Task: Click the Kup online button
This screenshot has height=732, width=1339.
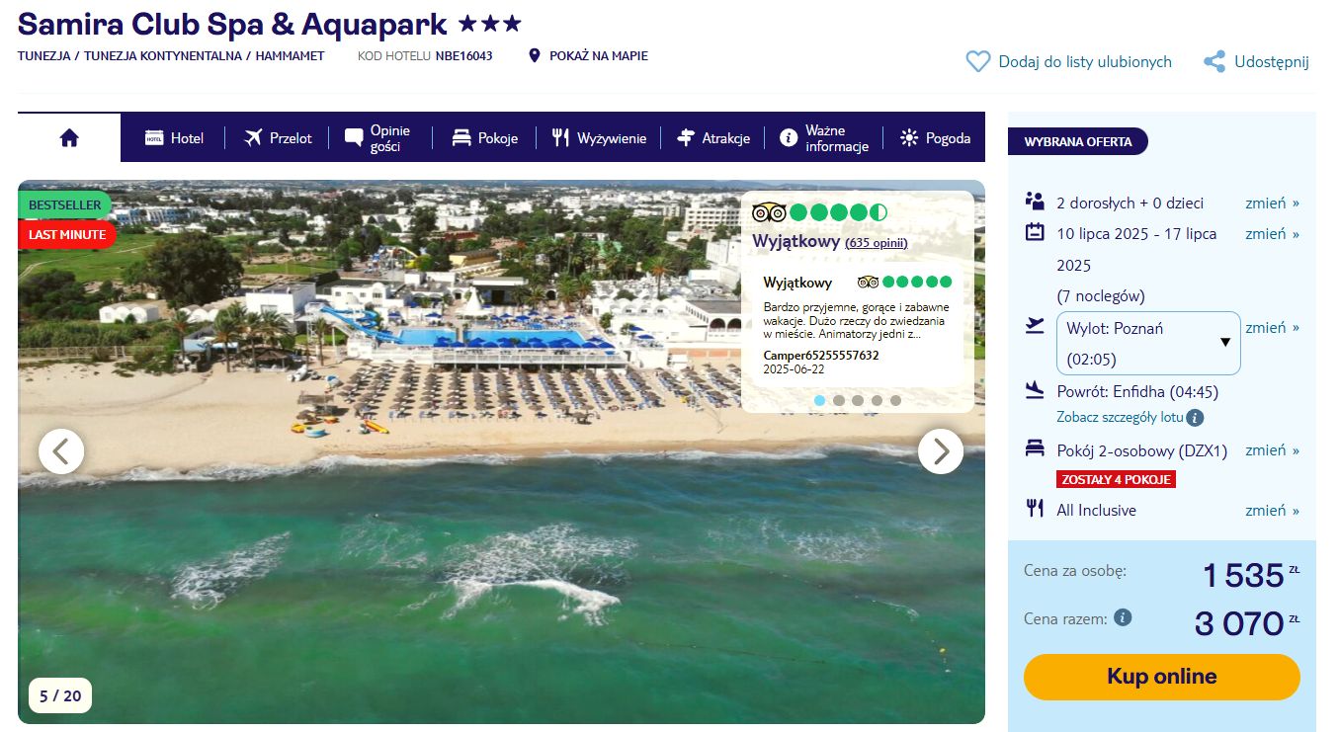Action: 1162,677
